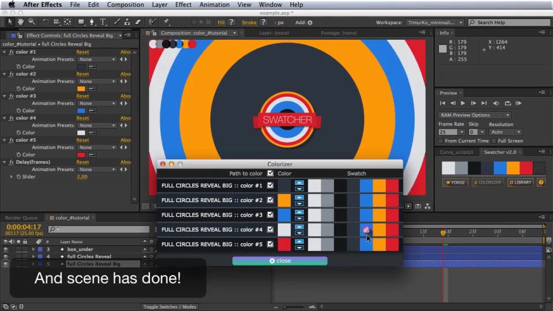This screenshot has height=311, width=553.
Task: Open the Composition menu
Action: coord(125,5)
